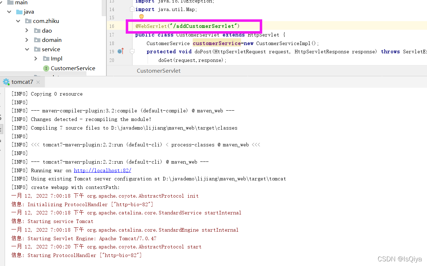Viewport: 427px width, 266px height.
Task: Click doGet(request,response) call on line 20
Action: (x=192, y=60)
